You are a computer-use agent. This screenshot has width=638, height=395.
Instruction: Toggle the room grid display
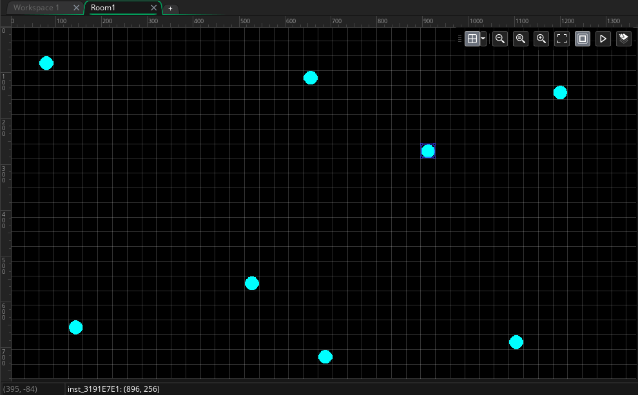coord(472,39)
